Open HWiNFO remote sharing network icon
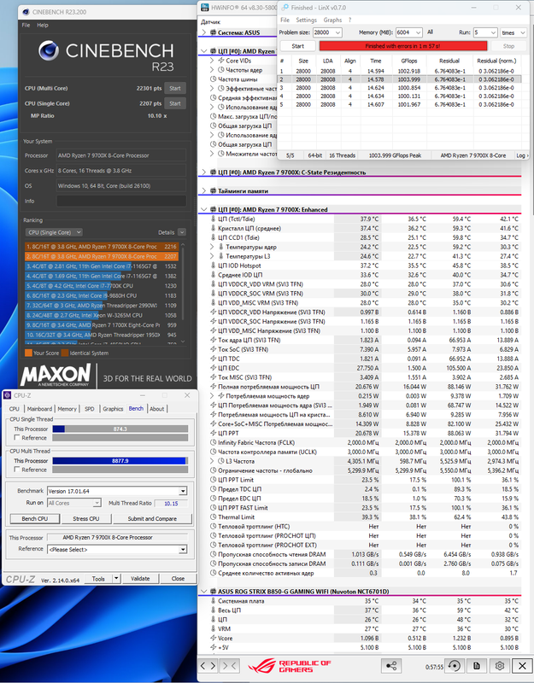This screenshot has width=534, height=683. point(391,666)
